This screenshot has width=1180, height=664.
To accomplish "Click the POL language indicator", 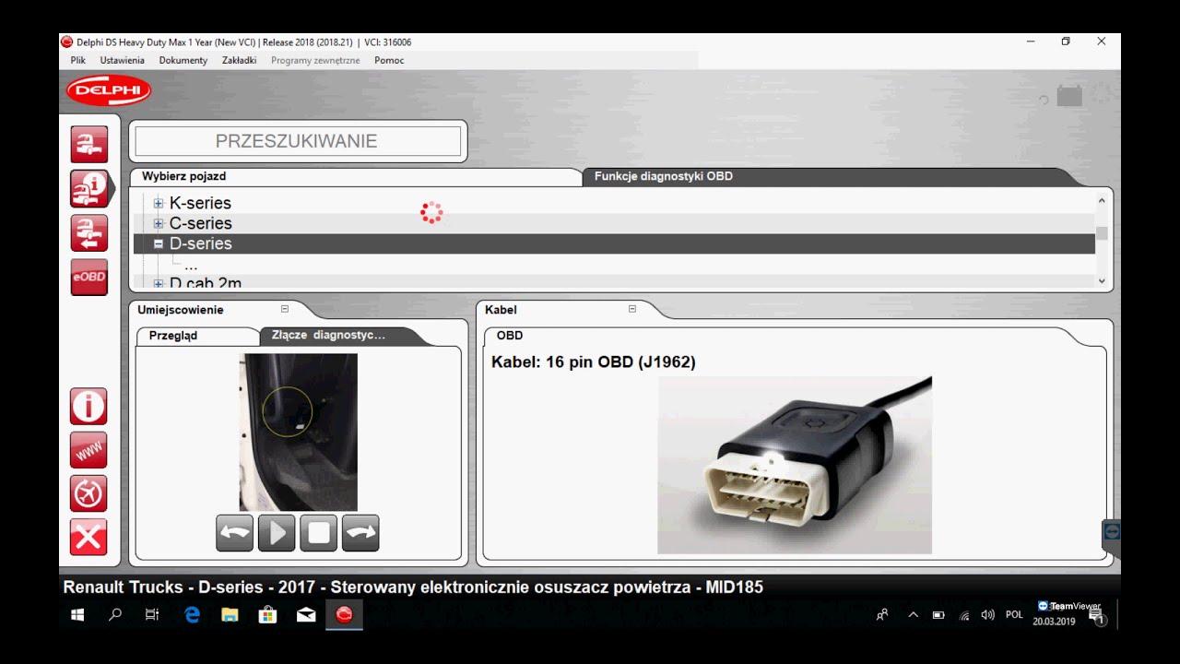I will point(1014,615).
